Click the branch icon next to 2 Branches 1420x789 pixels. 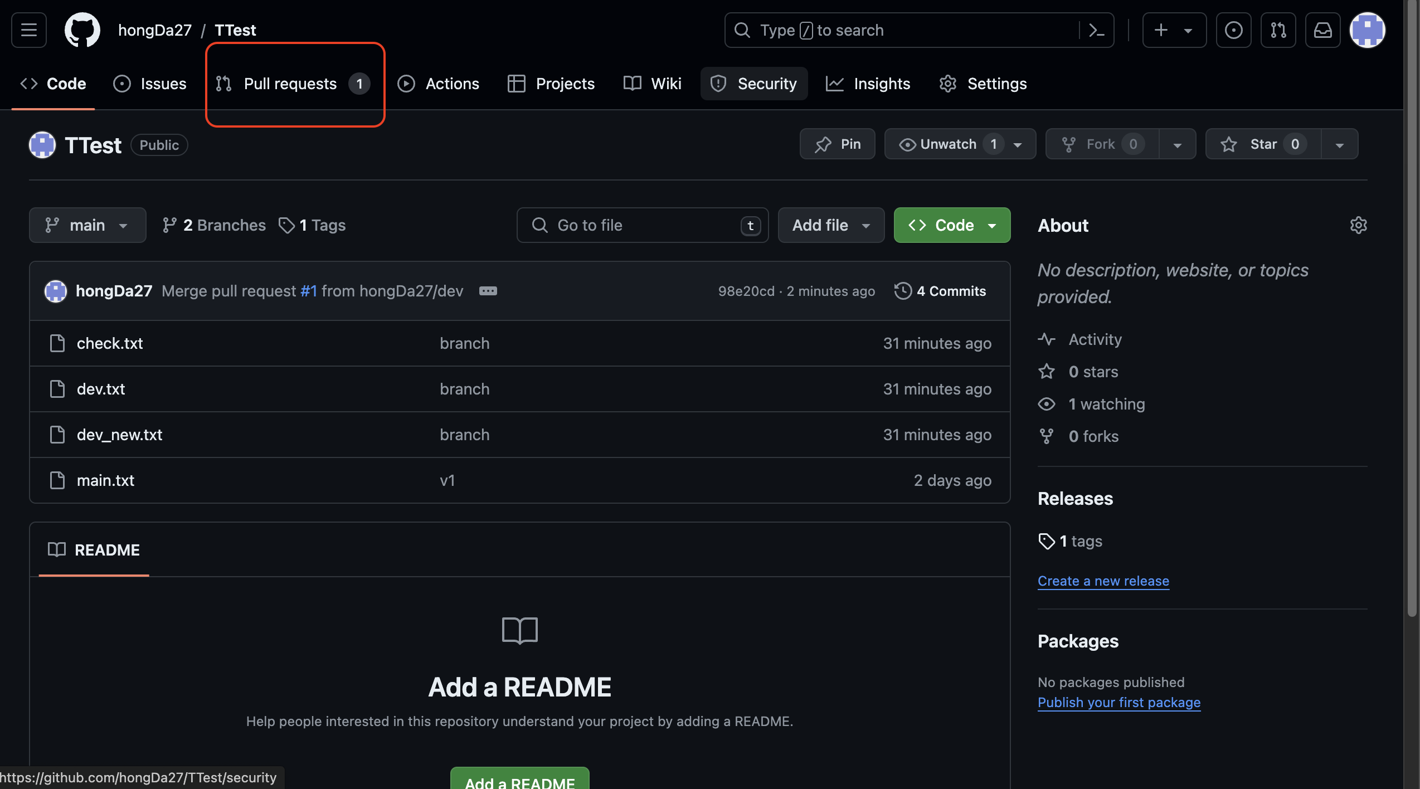(x=169, y=225)
